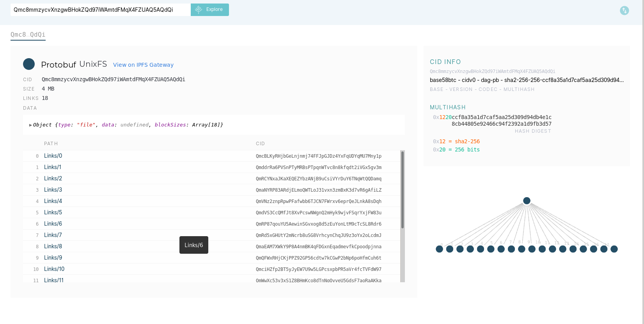Open Links/9 path
644x324 pixels.
tap(53, 258)
